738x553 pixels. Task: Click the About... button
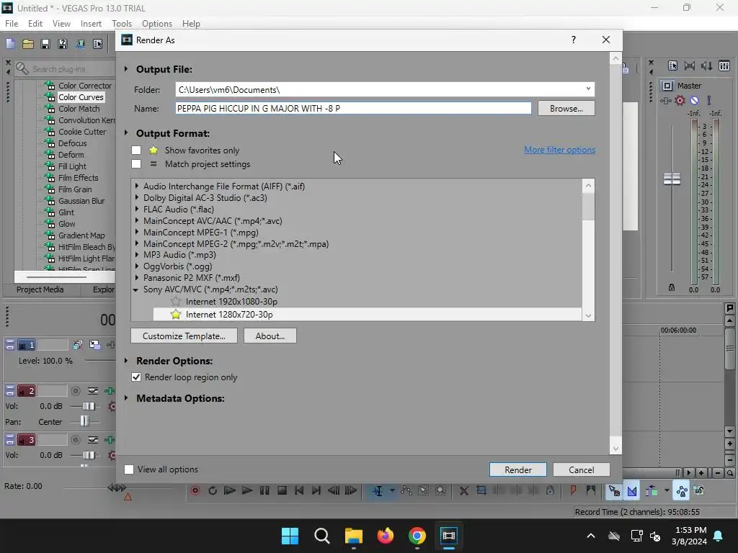270,336
